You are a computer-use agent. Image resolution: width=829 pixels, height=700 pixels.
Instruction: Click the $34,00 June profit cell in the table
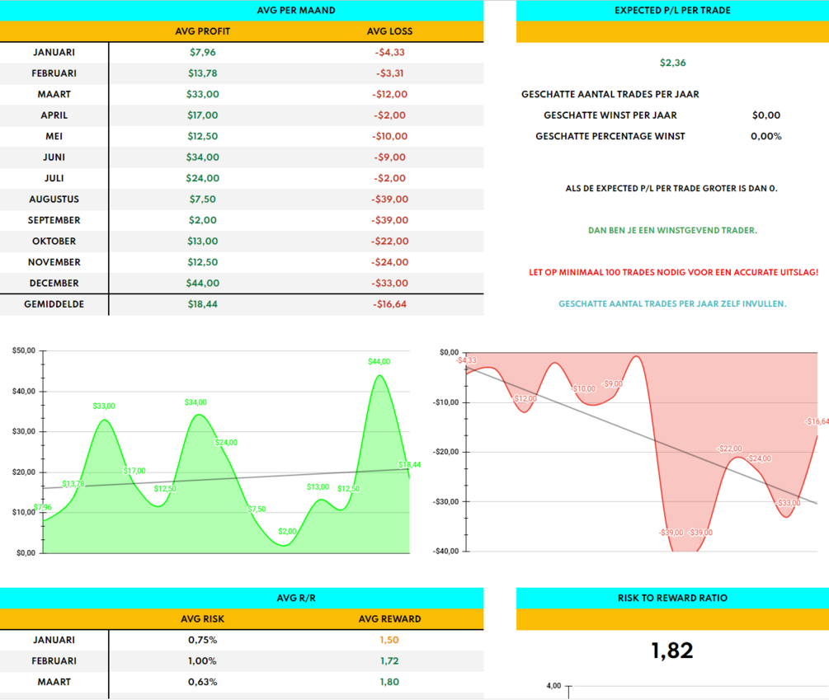(x=202, y=157)
